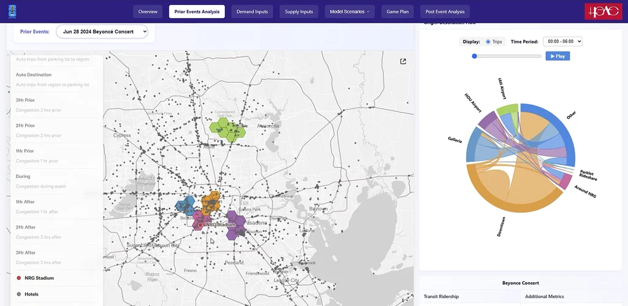The width and height of the screenshot is (628, 306).
Task: Go to the Overview tab
Action: pyautogui.click(x=148, y=12)
